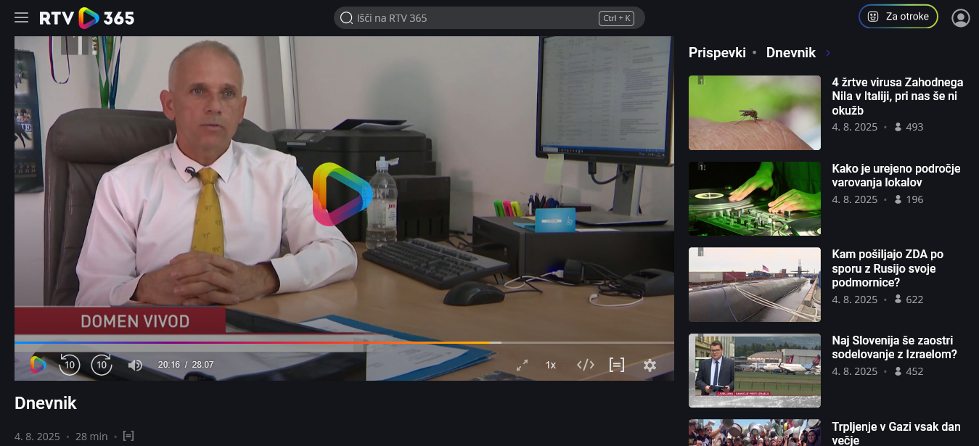The height and width of the screenshot is (446, 979).
Task: Open the embed code icon
Action: tap(586, 365)
